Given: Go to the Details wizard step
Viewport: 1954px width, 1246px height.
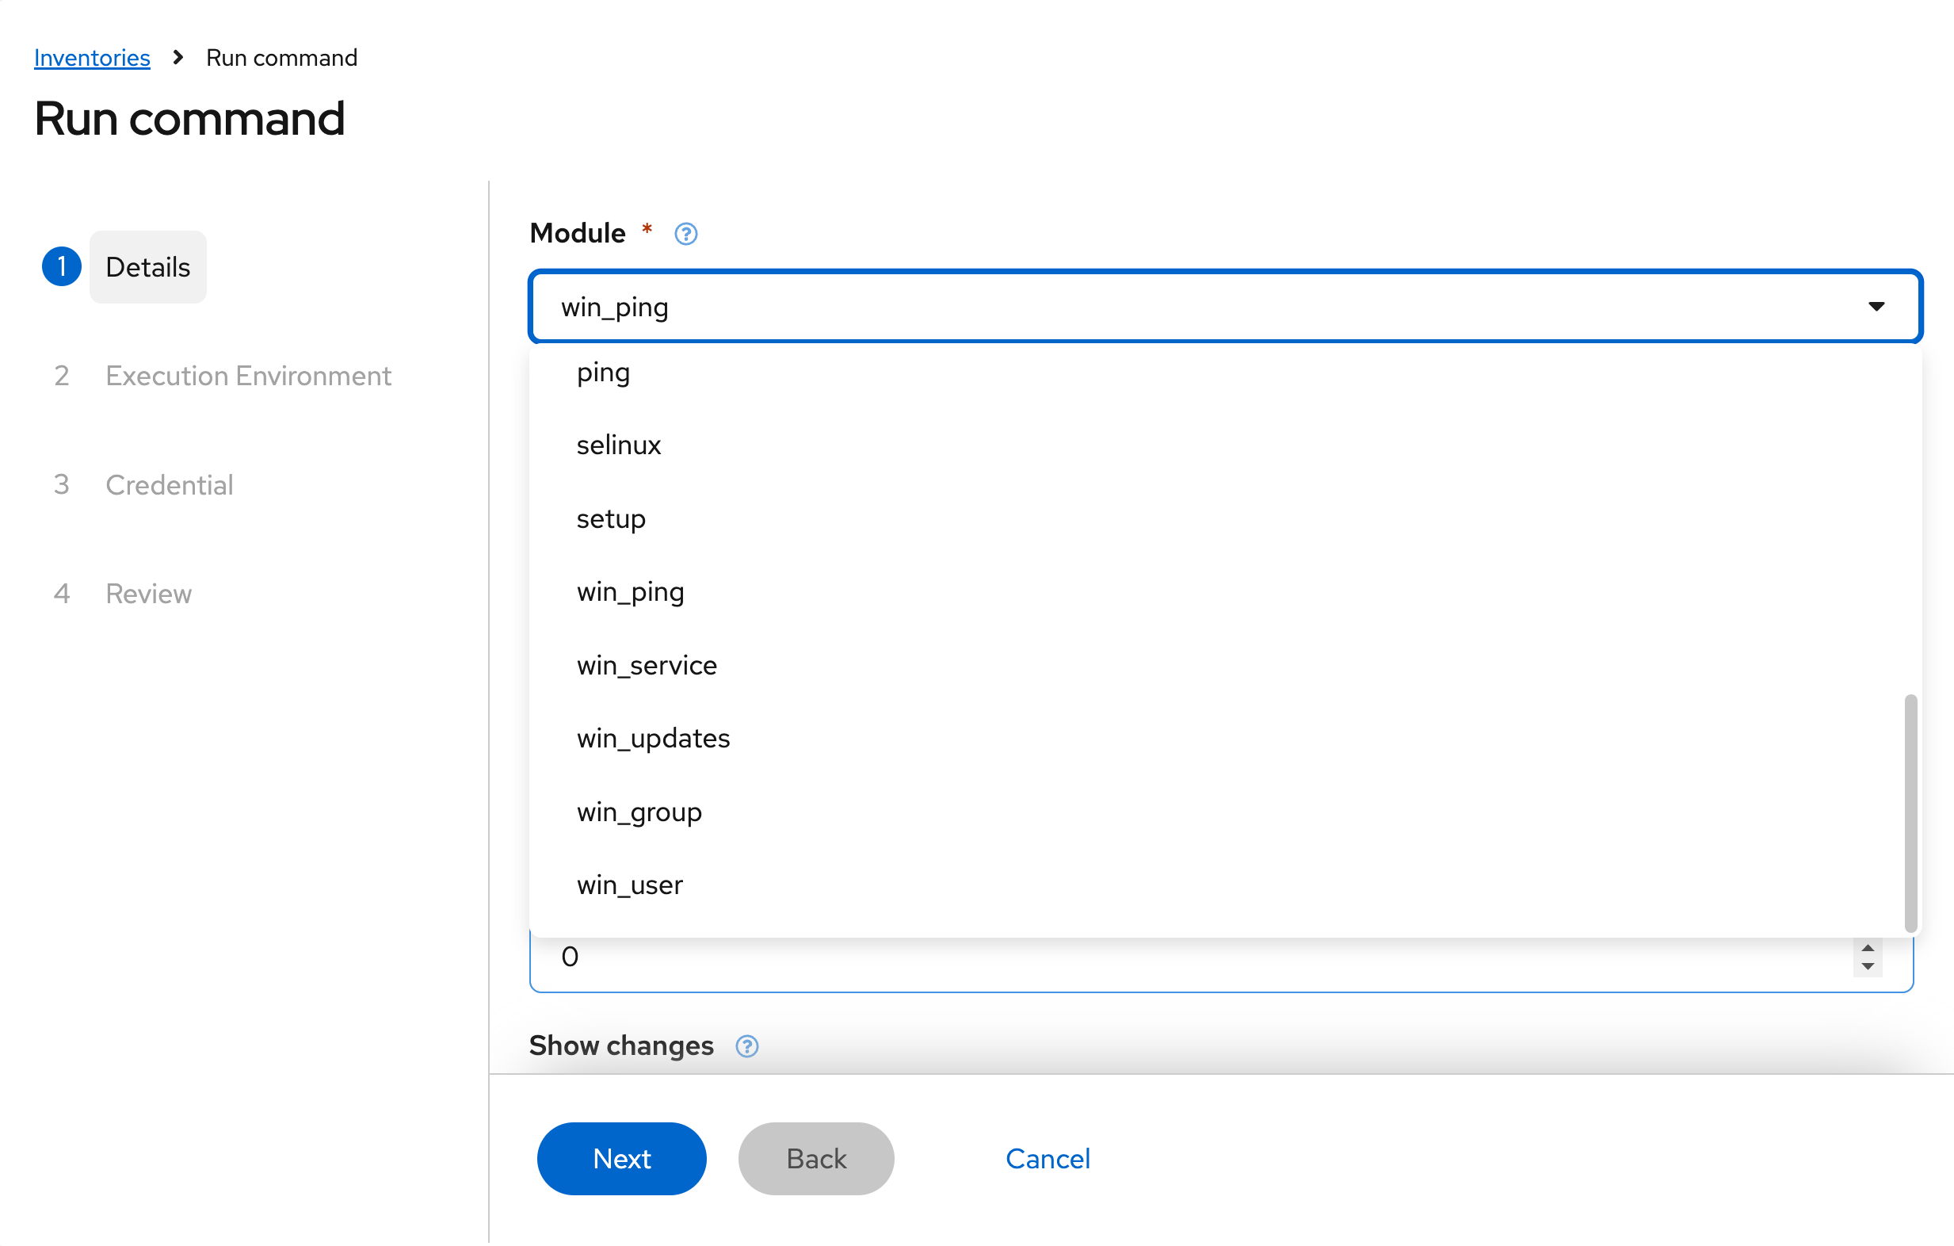Looking at the screenshot, I should tap(147, 267).
